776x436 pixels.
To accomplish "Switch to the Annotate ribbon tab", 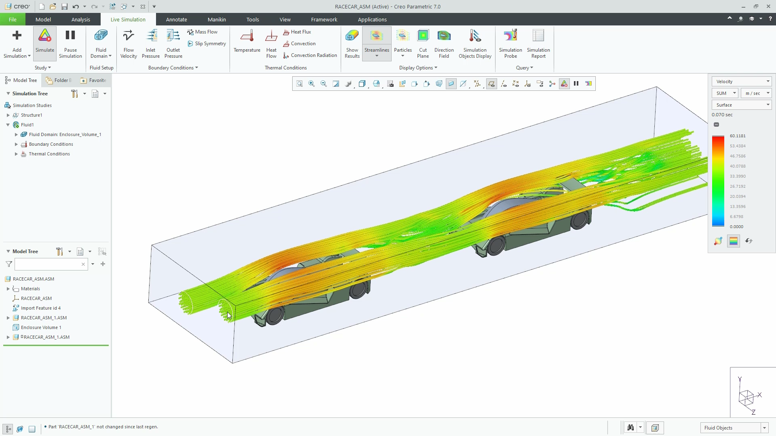I will tap(176, 19).
